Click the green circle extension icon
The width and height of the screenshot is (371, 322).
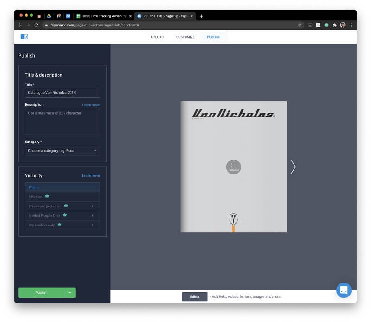326,25
